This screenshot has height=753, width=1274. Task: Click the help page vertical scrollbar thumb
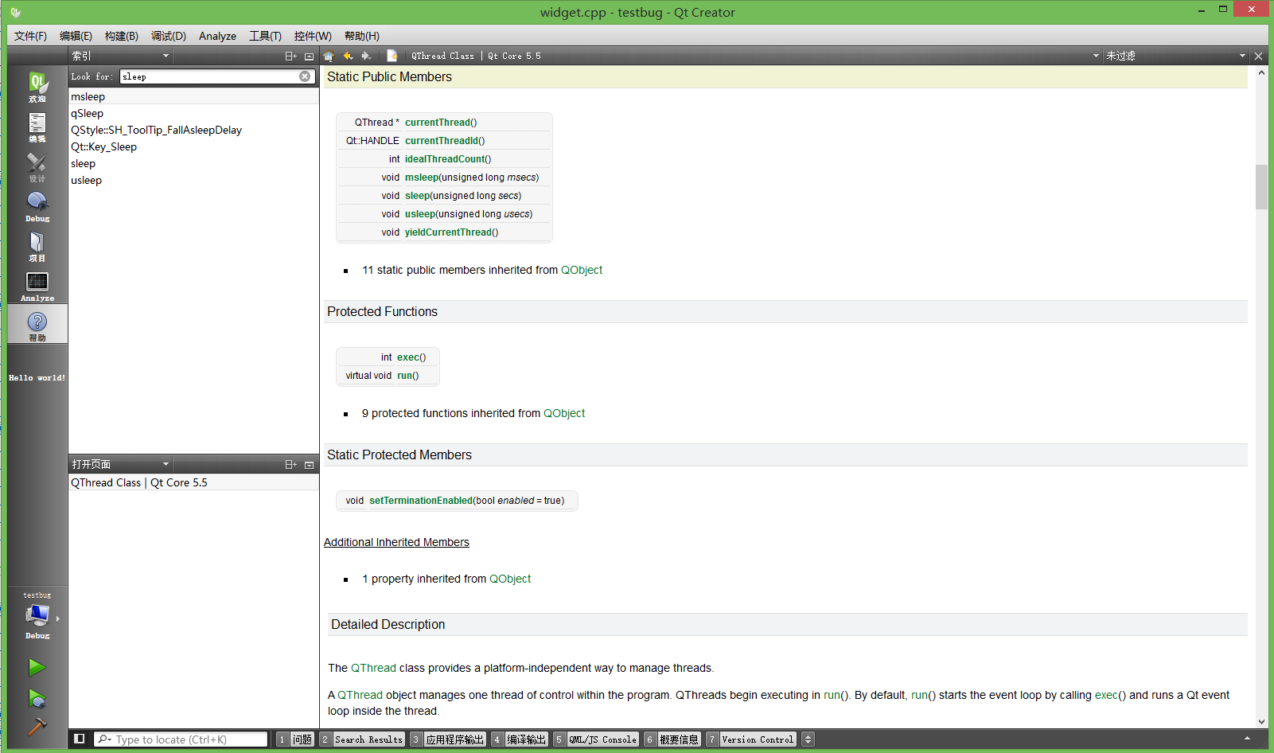click(x=1261, y=186)
